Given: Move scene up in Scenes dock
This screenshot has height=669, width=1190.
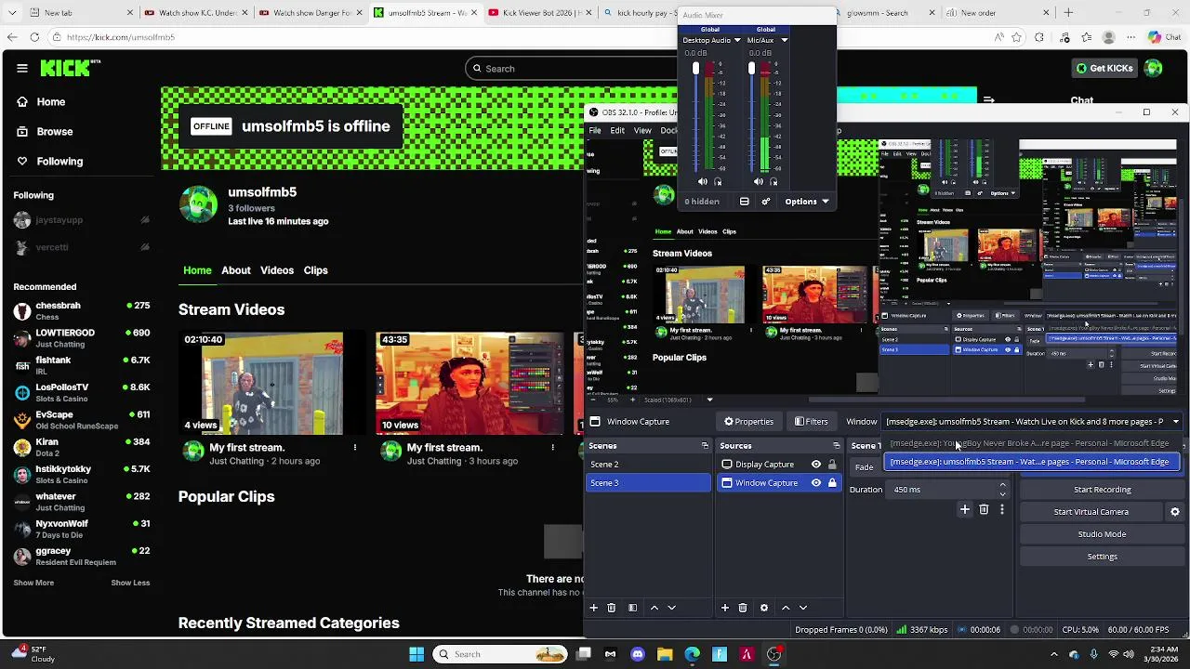Looking at the screenshot, I should click(x=654, y=608).
